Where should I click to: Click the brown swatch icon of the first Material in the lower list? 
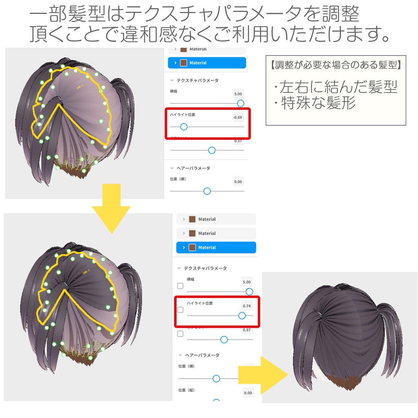click(192, 219)
